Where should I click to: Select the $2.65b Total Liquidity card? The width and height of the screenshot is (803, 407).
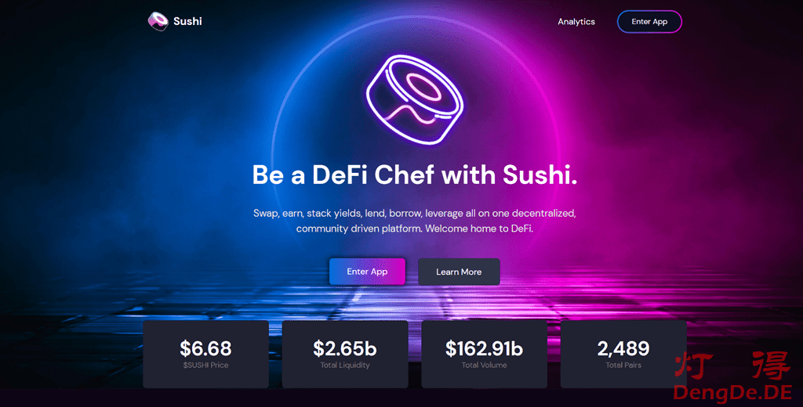[345, 354]
